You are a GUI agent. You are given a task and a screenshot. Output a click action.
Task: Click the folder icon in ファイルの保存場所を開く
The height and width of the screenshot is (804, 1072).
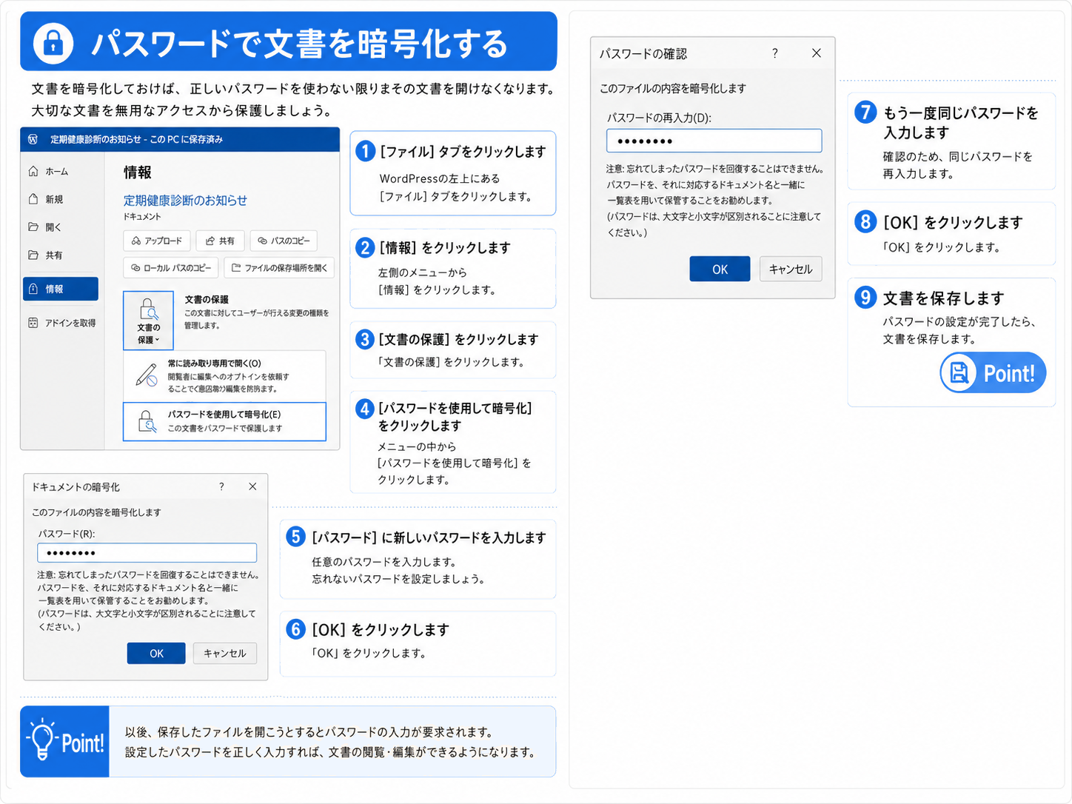pyautogui.click(x=236, y=268)
